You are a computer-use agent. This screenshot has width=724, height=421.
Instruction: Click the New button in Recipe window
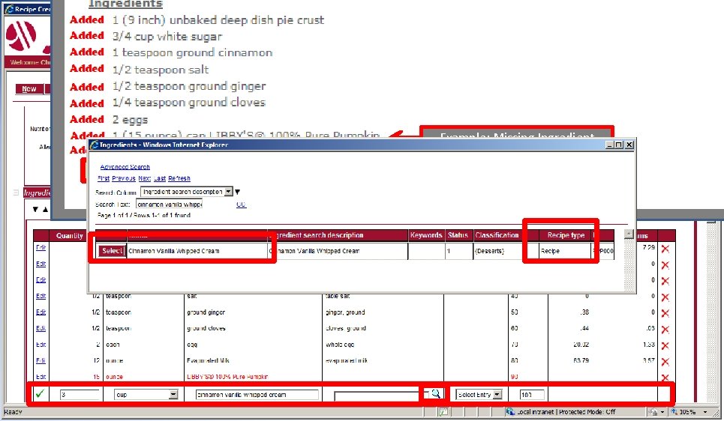point(29,89)
